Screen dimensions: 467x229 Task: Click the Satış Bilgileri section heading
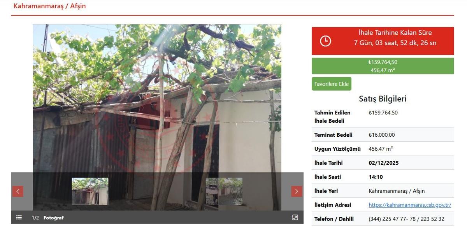click(x=383, y=99)
